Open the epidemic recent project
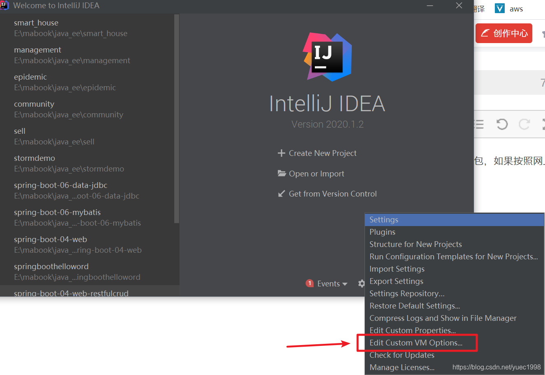The image size is (545, 375). pos(87,82)
